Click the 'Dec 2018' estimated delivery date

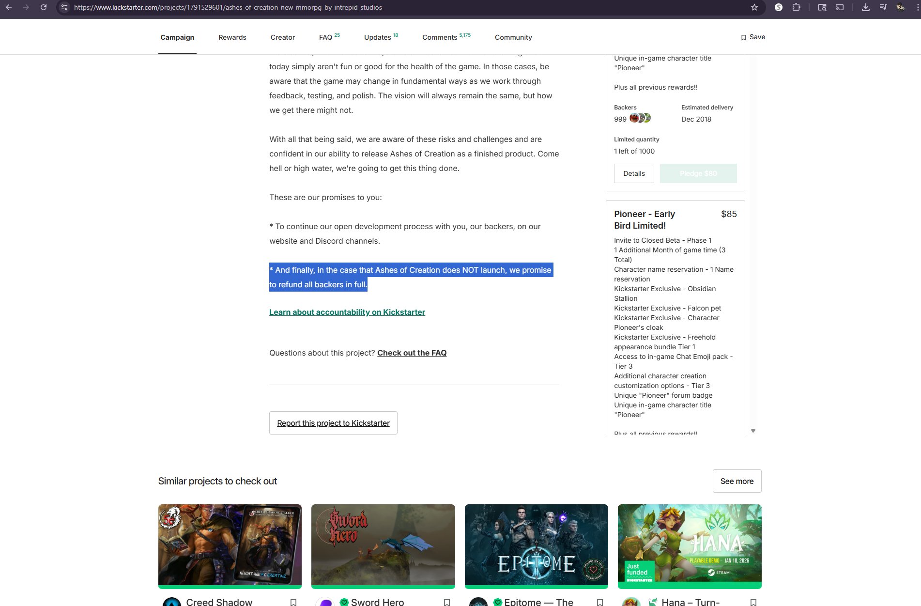click(x=696, y=119)
